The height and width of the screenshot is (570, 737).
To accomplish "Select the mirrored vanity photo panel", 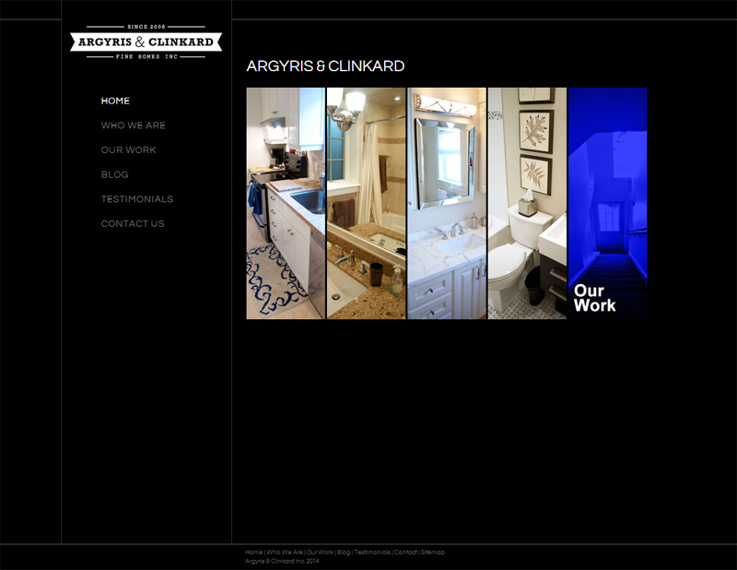I will click(447, 203).
